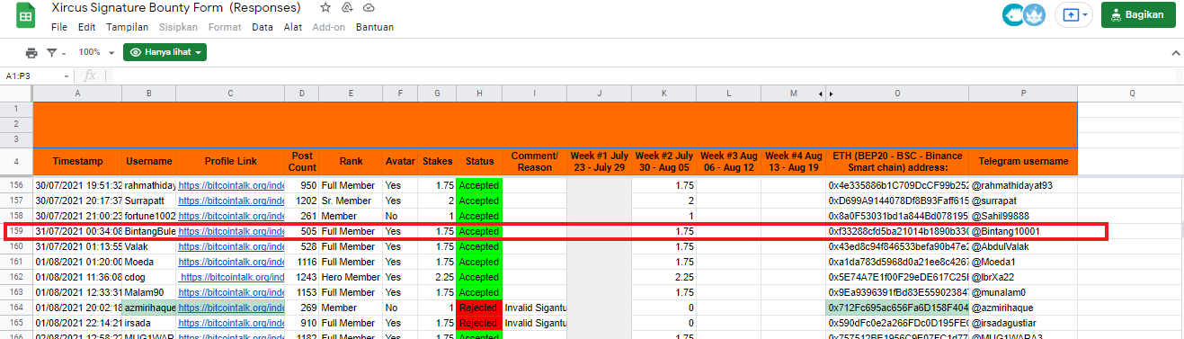
Task: Click the blue crowned anonymous viewer avatar
Action: point(1034,14)
